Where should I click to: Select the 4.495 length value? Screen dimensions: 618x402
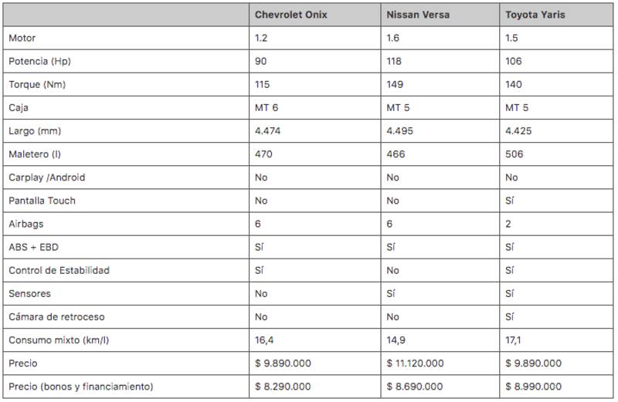[x=399, y=130]
